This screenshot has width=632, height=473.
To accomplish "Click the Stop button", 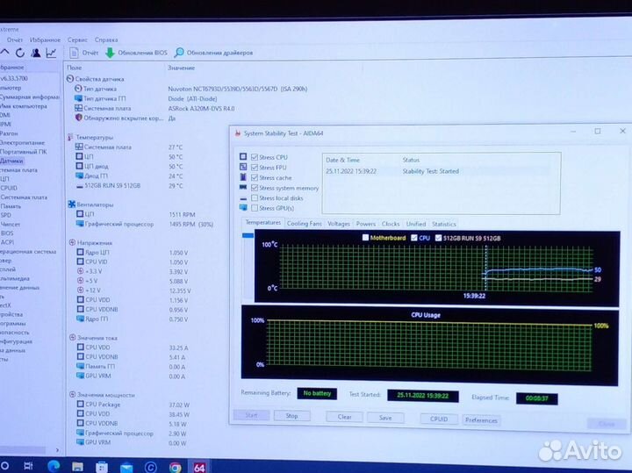I will (291, 416).
